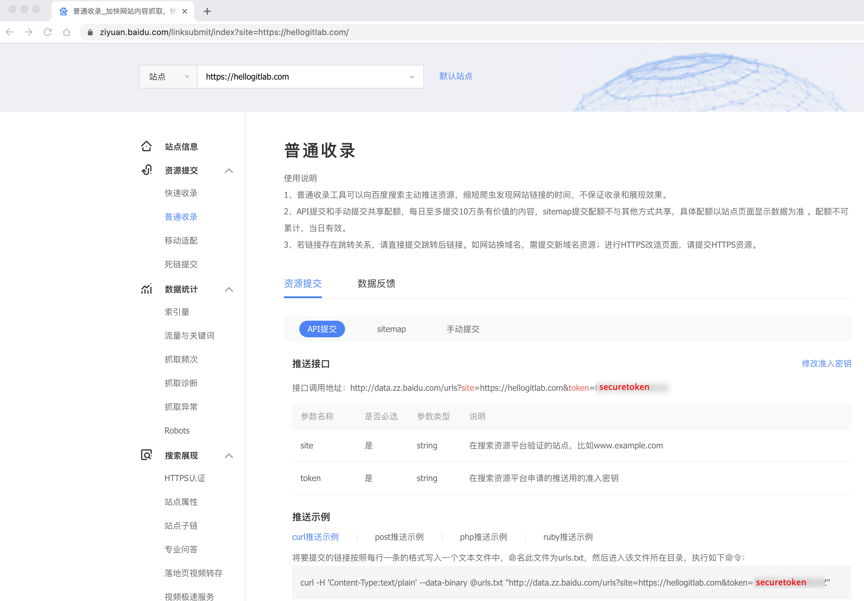
Task: Show the ruby推送示例 example
Action: point(568,537)
